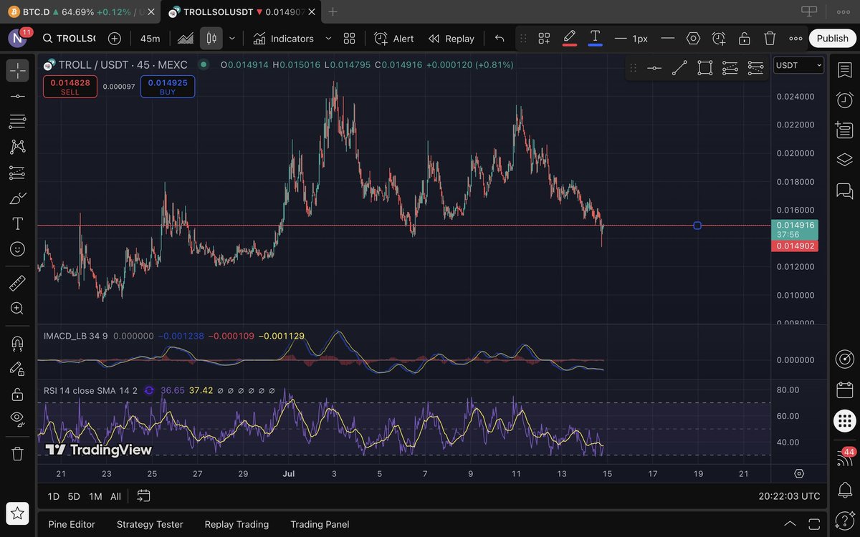Click the BUY price button
860x537 pixels.
tap(168, 87)
